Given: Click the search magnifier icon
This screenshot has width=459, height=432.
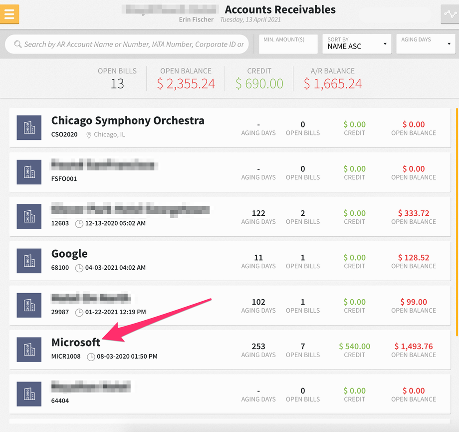Looking at the screenshot, I should click(x=18, y=44).
